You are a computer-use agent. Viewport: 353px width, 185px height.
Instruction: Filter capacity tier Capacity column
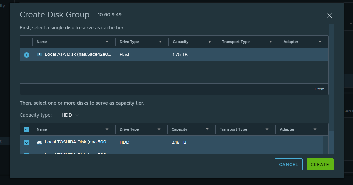(x=207, y=130)
